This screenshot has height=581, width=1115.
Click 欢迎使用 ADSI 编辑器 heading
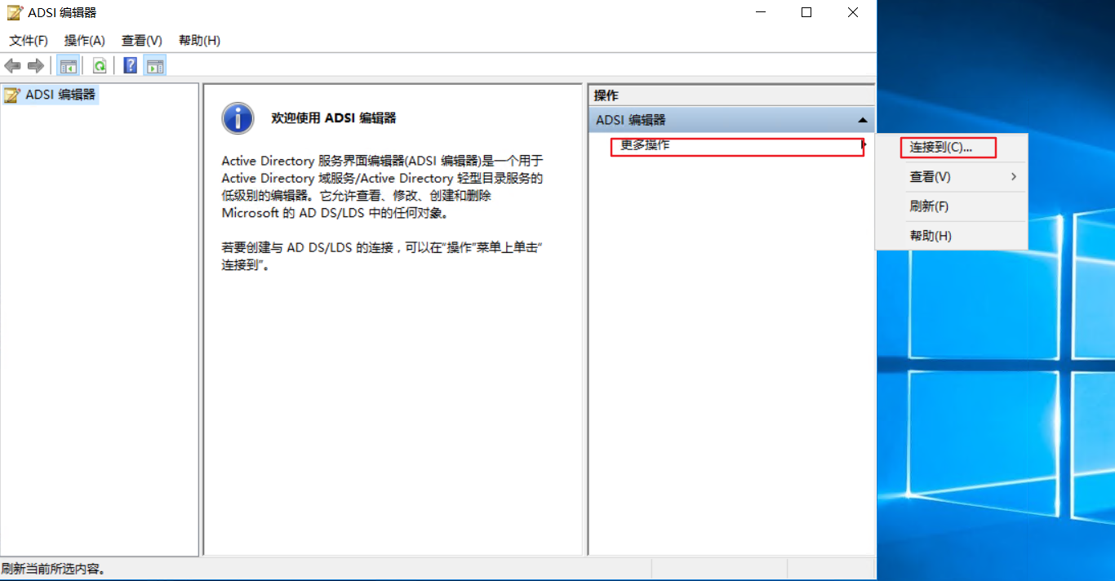tap(334, 118)
